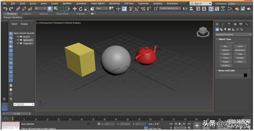Image resolution: width=254 pixels, height=131 pixels.
Task: Click the Play animation button
Action: coord(180,124)
